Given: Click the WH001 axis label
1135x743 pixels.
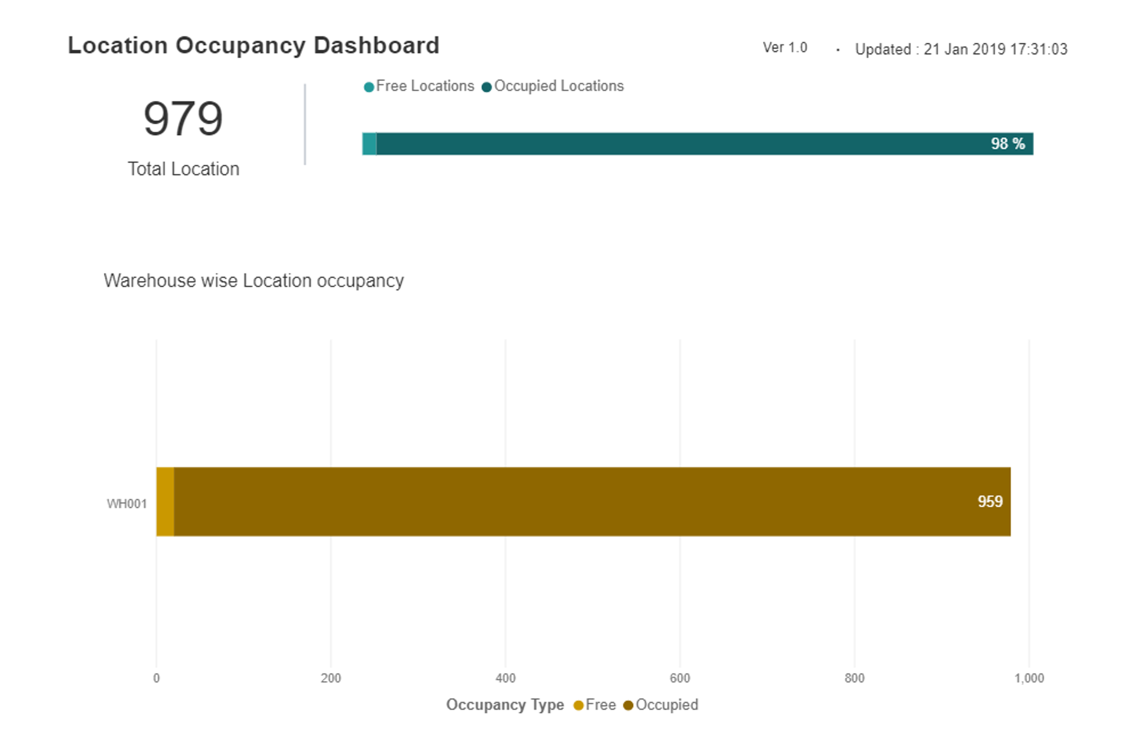Looking at the screenshot, I should click(127, 504).
